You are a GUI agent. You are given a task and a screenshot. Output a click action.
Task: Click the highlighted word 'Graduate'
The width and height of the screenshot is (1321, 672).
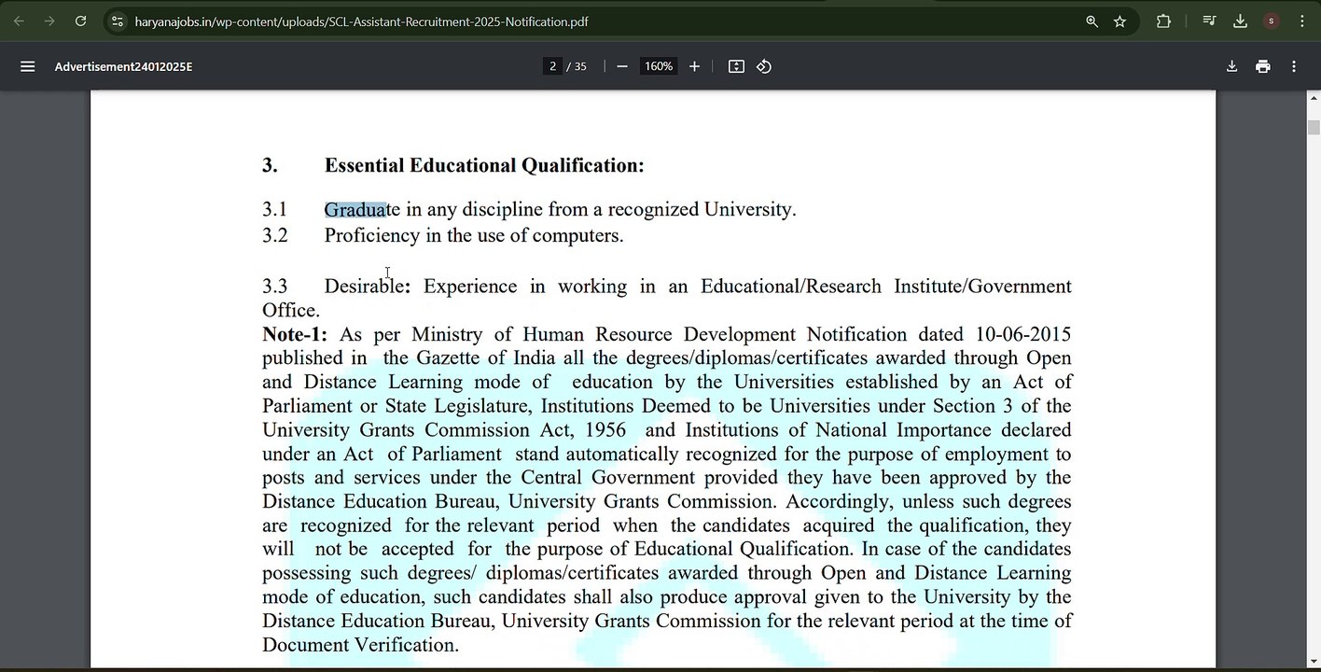pyautogui.click(x=362, y=209)
